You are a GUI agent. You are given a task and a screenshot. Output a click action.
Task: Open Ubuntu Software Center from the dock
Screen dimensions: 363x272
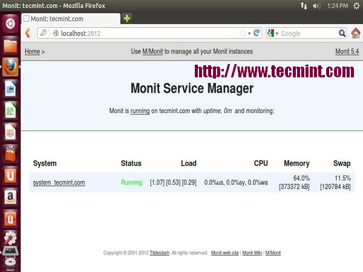click(10, 154)
